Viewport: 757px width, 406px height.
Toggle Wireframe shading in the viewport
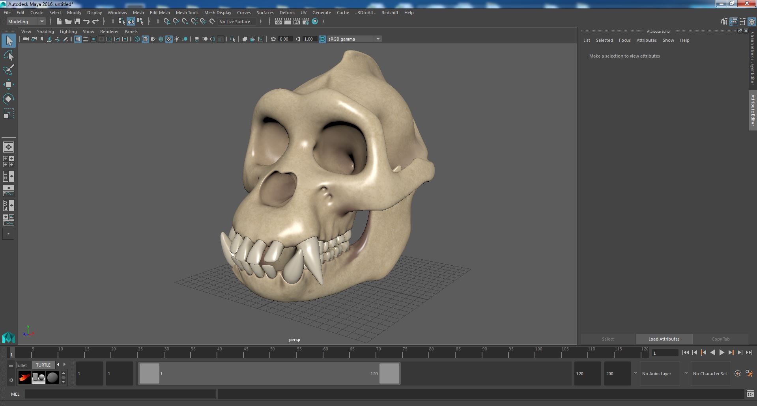[x=137, y=39]
